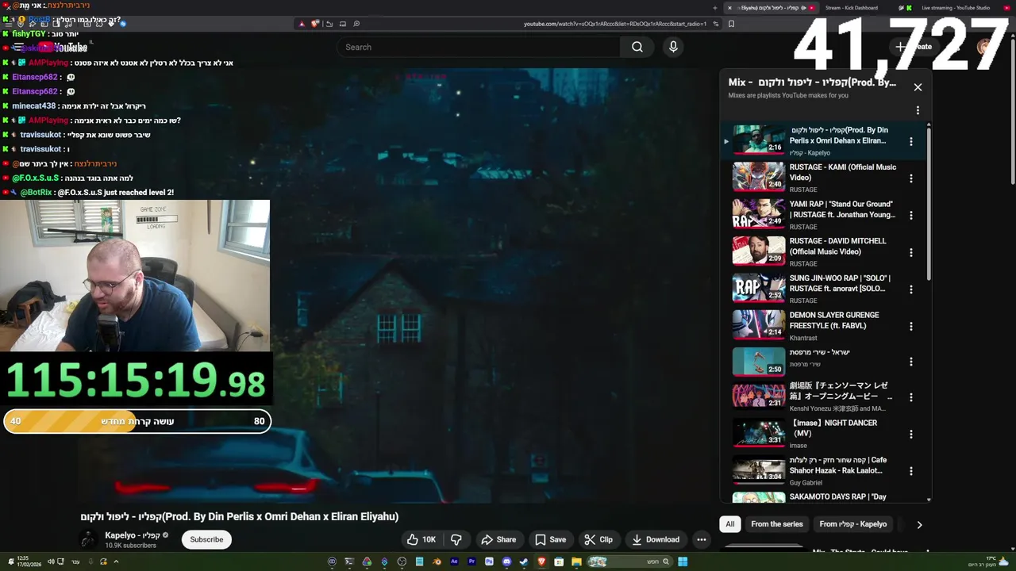Open menu for Cafe Shahor Hazak item

pyautogui.click(x=911, y=471)
